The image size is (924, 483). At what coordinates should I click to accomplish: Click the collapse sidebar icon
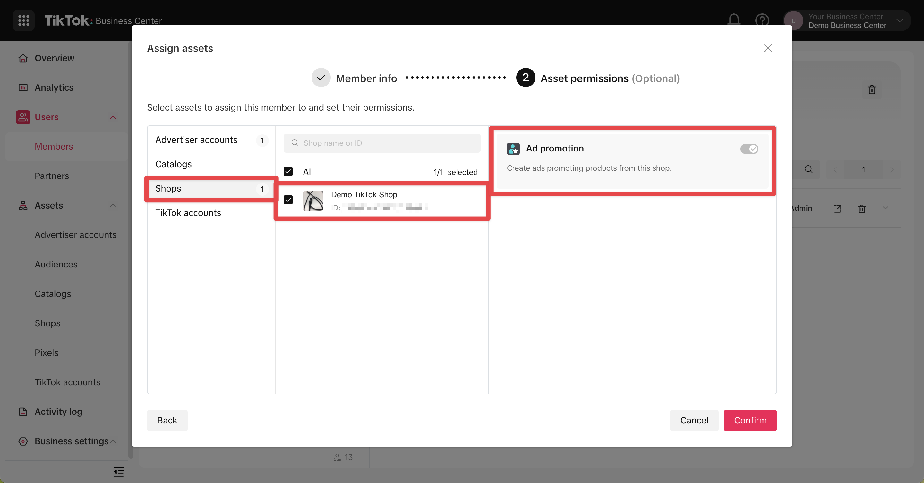(x=118, y=471)
